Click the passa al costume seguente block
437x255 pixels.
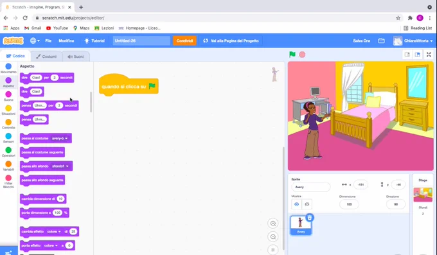[x=42, y=152]
